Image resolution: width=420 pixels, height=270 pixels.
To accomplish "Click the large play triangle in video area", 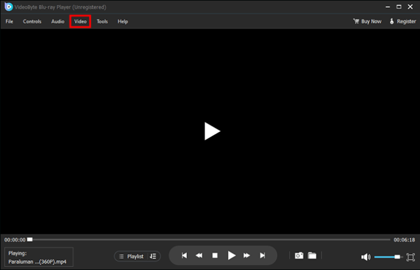I will point(212,131).
